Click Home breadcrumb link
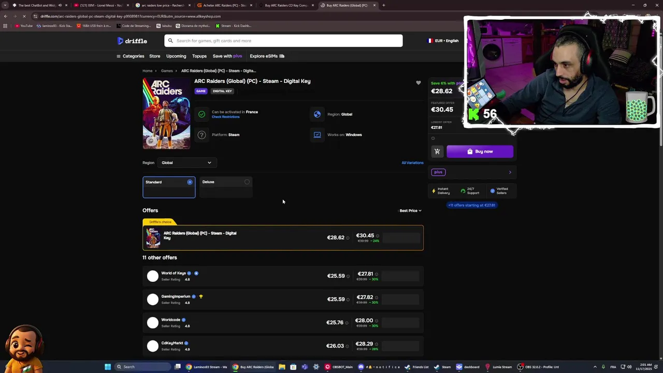Viewport: 663px width, 373px height. point(148,70)
